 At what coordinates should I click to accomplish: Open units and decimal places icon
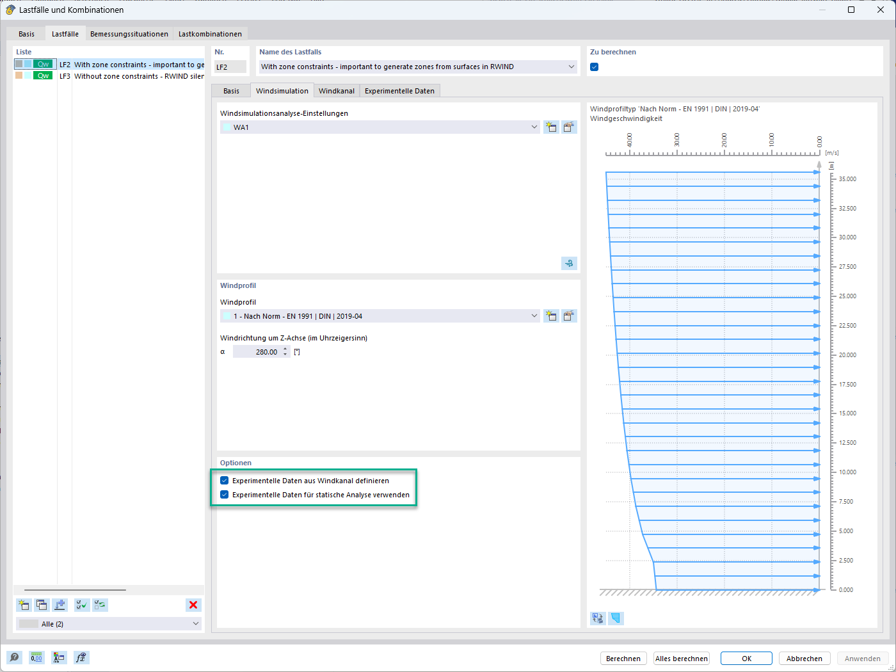point(36,657)
